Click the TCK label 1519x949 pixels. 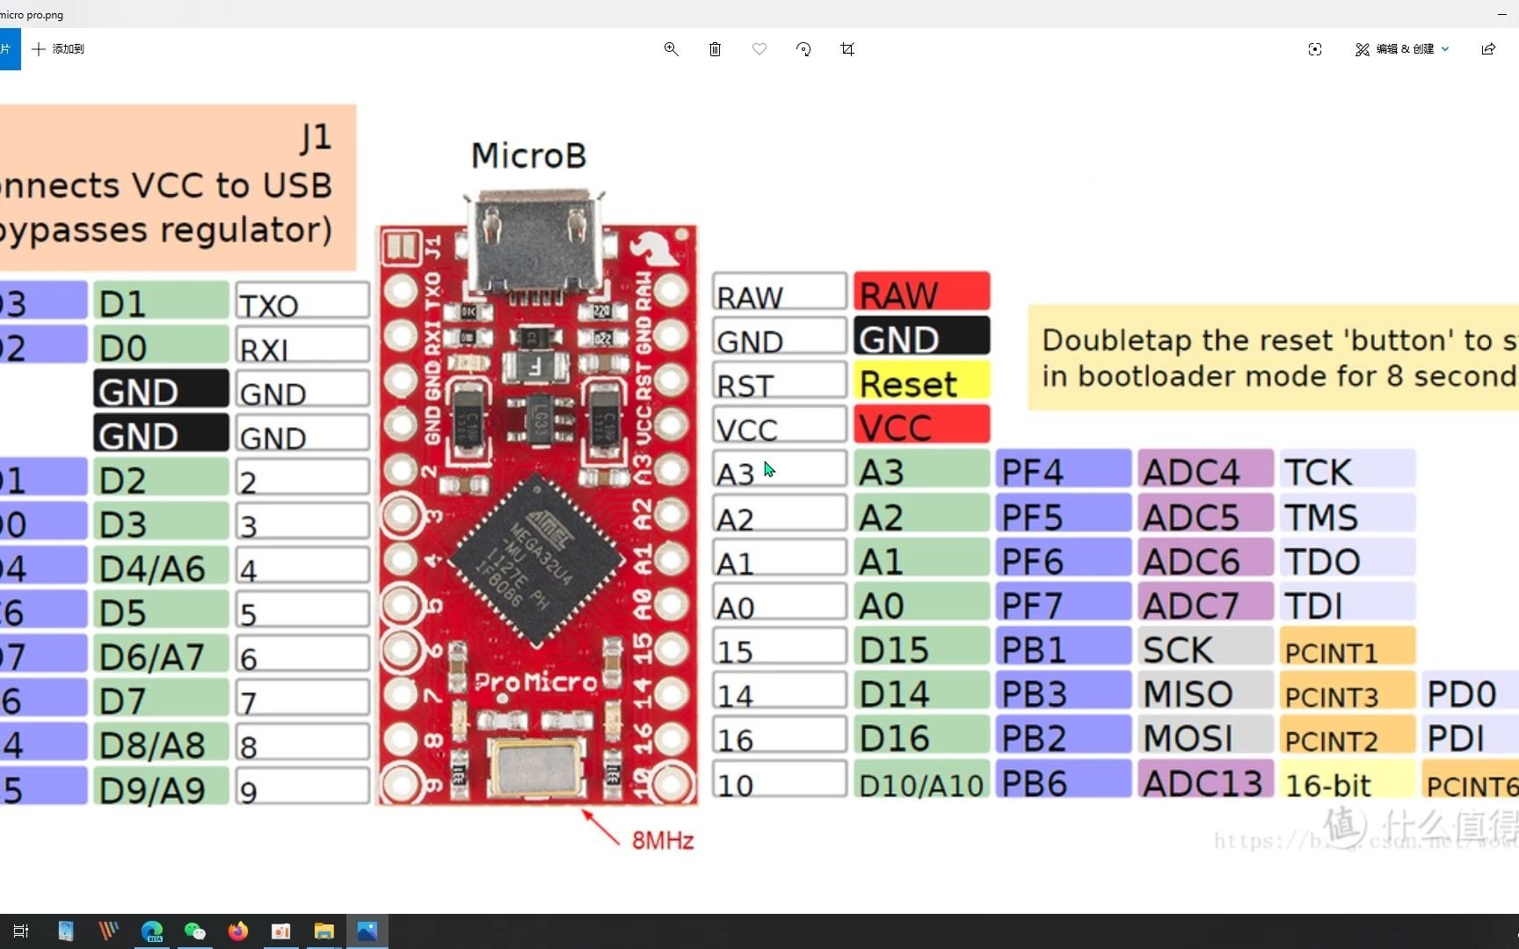click(1347, 471)
